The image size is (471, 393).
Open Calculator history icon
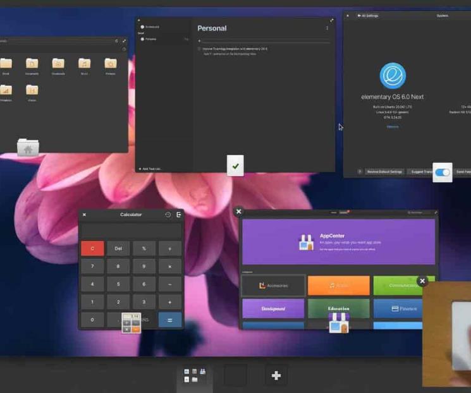click(168, 214)
